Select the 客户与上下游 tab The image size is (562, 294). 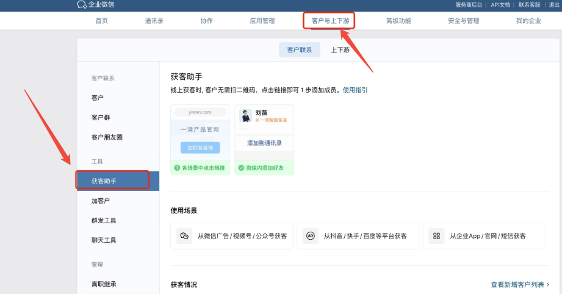330,21
